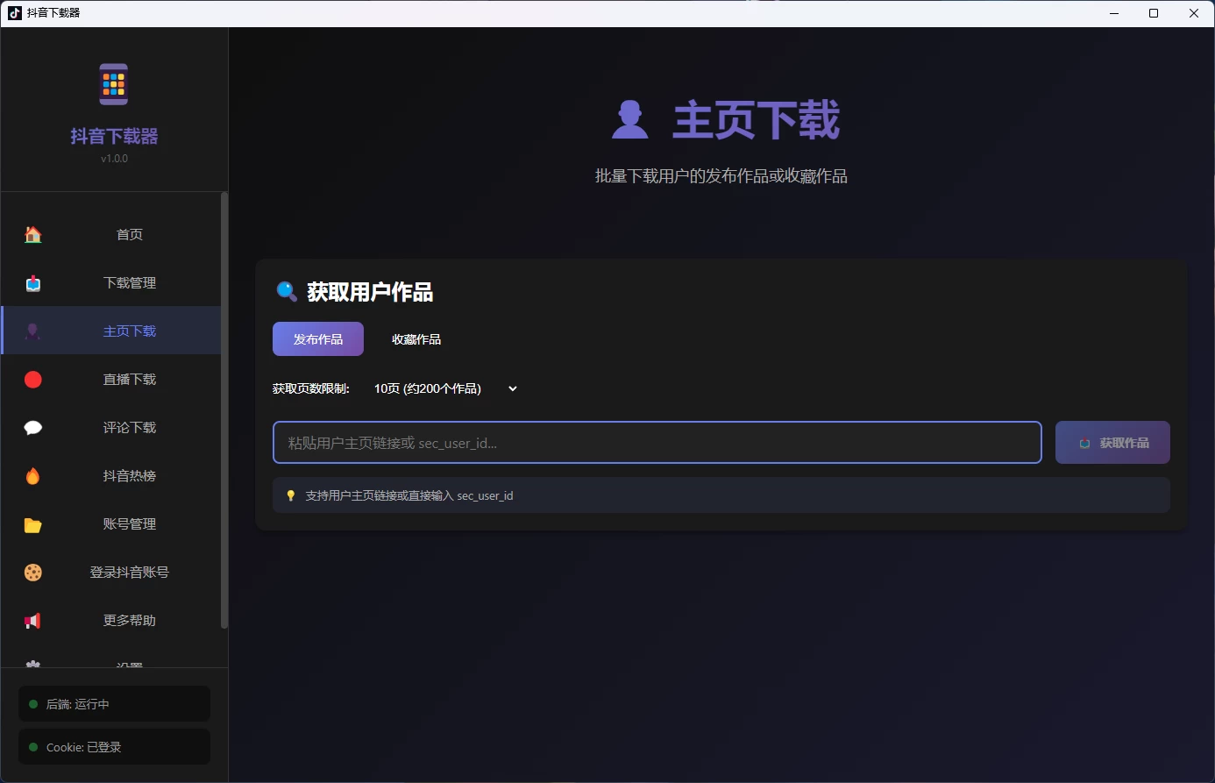Click the 后端: 运行中 status box
1215x783 pixels.
(114, 704)
